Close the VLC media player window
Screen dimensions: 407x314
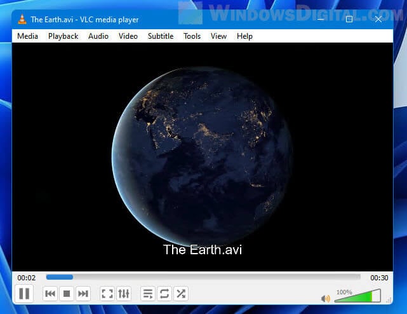(x=378, y=19)
